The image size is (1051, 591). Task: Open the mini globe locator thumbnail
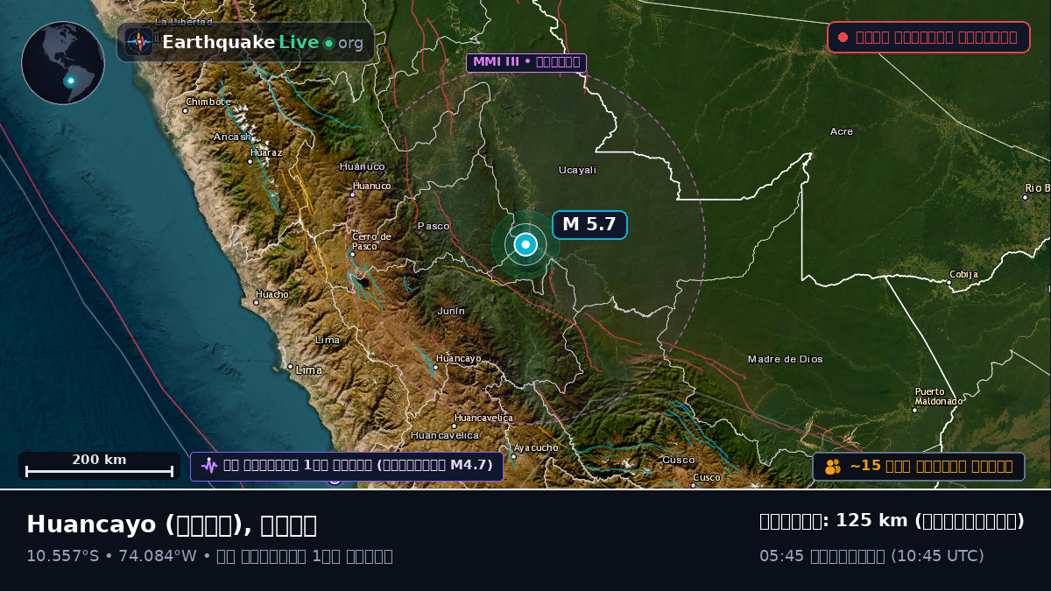pyautogui.click(x=63, y=63)
